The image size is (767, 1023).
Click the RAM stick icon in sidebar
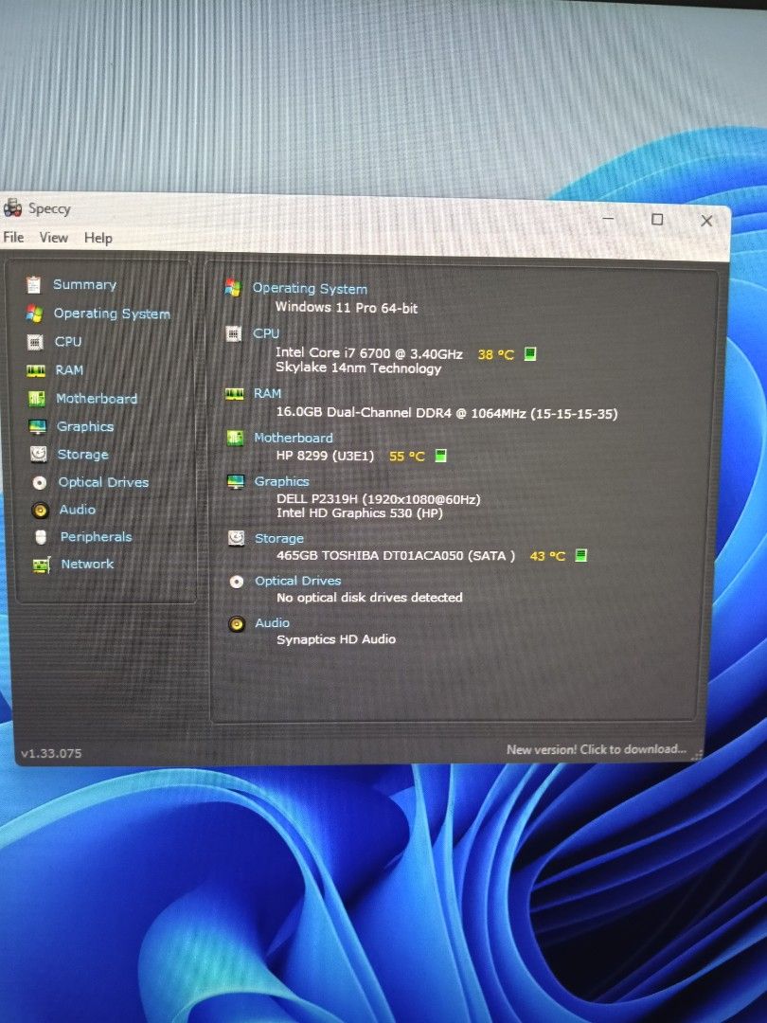point(36,370)
